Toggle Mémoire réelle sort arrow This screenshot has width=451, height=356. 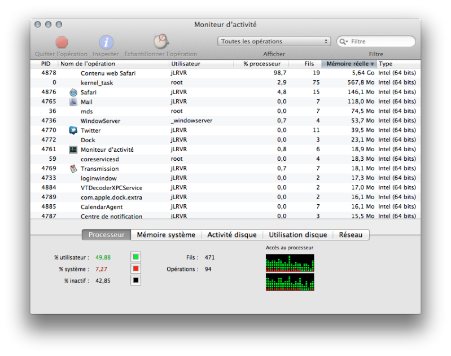[x=372, y=64]
